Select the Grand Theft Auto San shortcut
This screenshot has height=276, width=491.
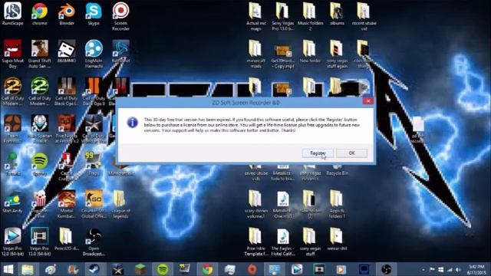[39, 54]
